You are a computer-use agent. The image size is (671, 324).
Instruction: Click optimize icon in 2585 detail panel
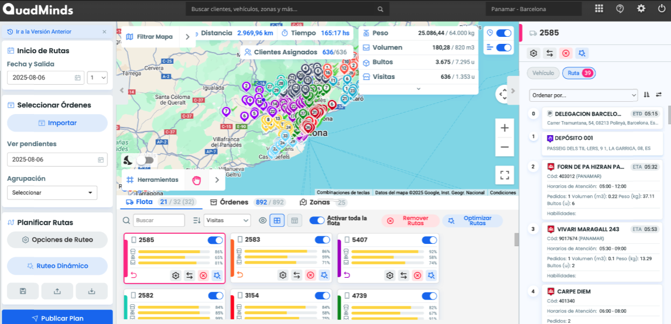click(x=582, y=53)
